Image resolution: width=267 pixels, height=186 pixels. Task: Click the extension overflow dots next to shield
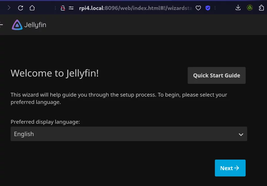click(x=215, y=8)
